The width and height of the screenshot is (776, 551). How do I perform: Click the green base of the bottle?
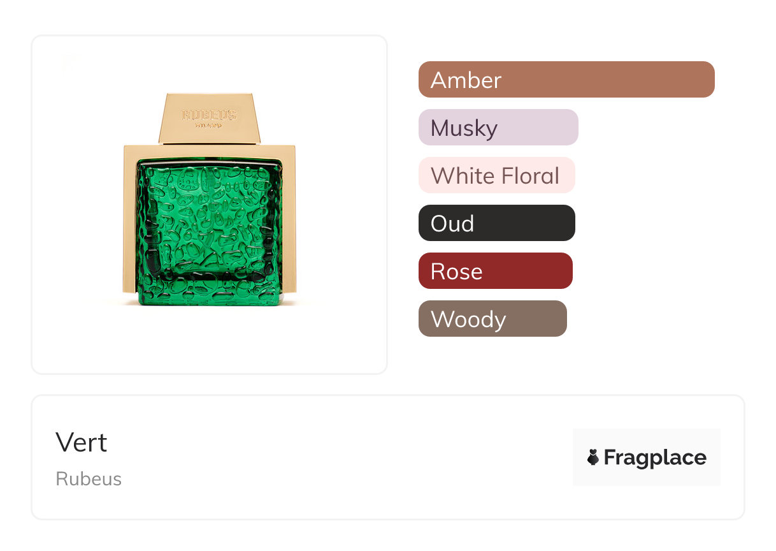click(209, 295)
